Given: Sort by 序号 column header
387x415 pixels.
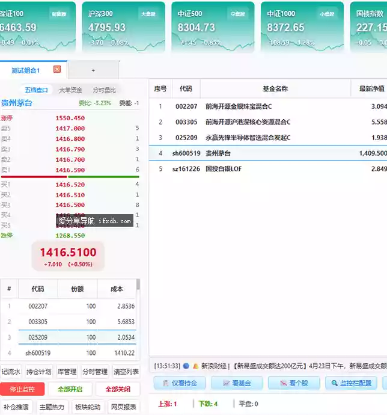Looking at the screenshot, I should [160, 88].
